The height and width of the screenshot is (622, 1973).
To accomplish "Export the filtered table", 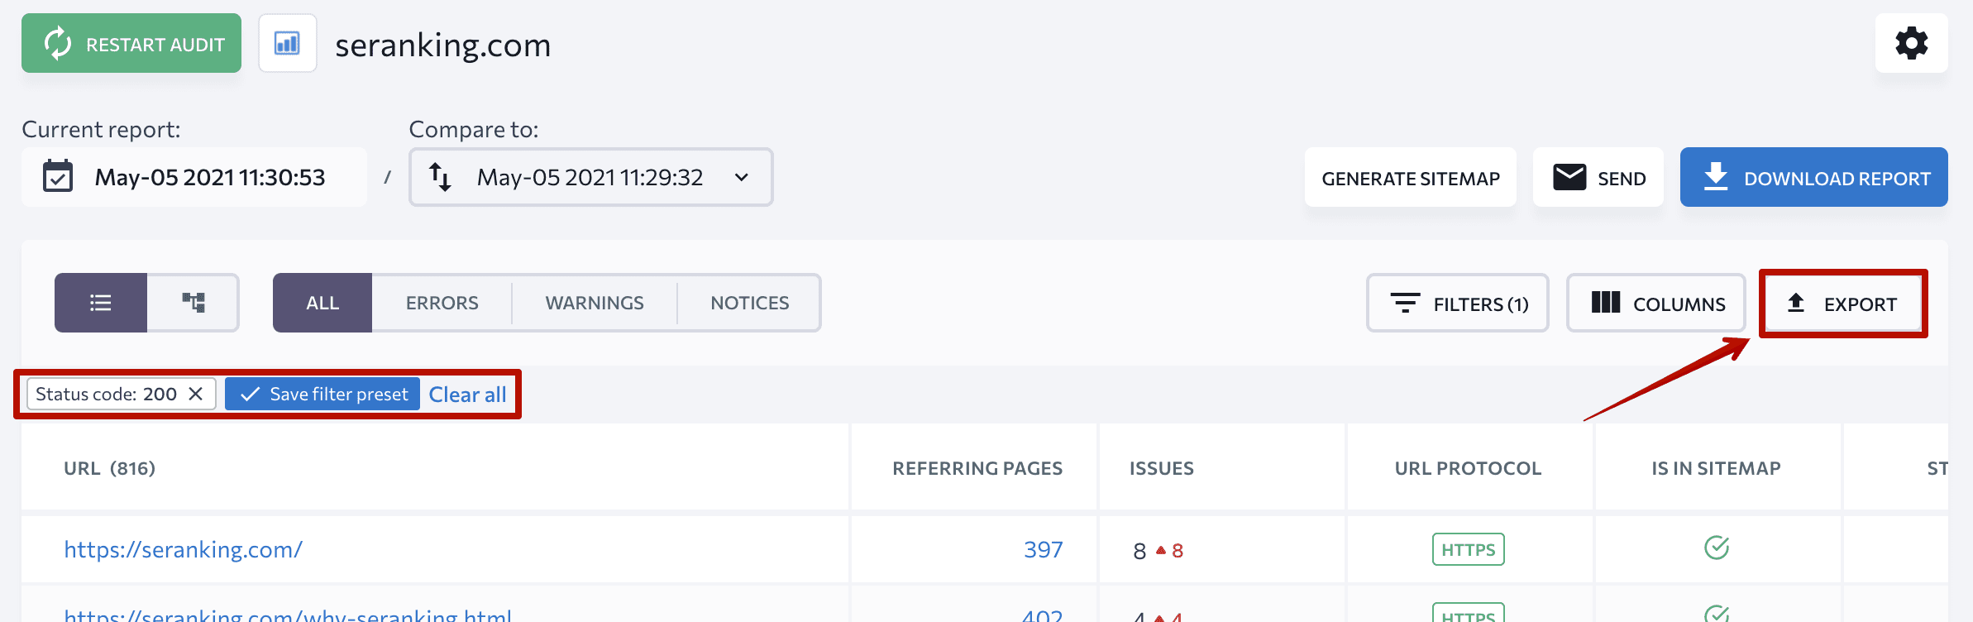I will point(1843,304).
